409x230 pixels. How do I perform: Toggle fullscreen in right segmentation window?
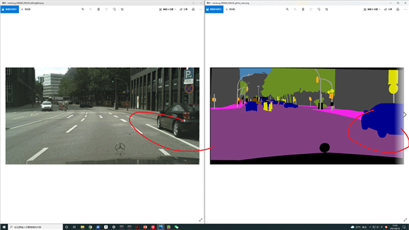(x=405, y=220)
